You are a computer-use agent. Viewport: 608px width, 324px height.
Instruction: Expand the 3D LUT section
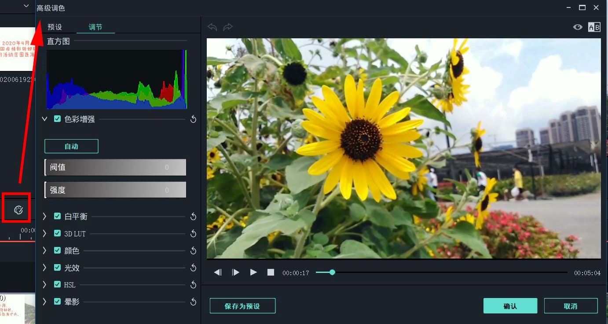tap(44, 233)
